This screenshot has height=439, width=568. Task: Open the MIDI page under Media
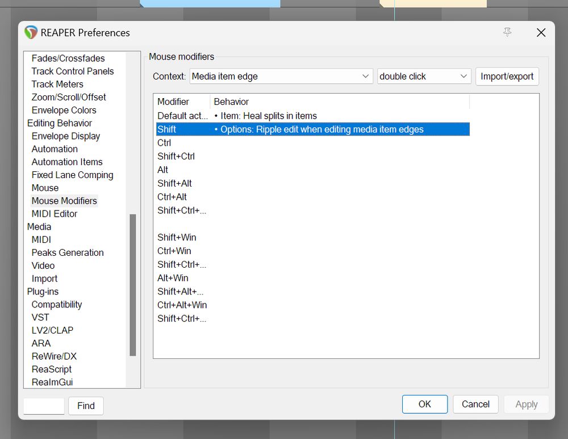pyautogui.click(x=41, y=240)
